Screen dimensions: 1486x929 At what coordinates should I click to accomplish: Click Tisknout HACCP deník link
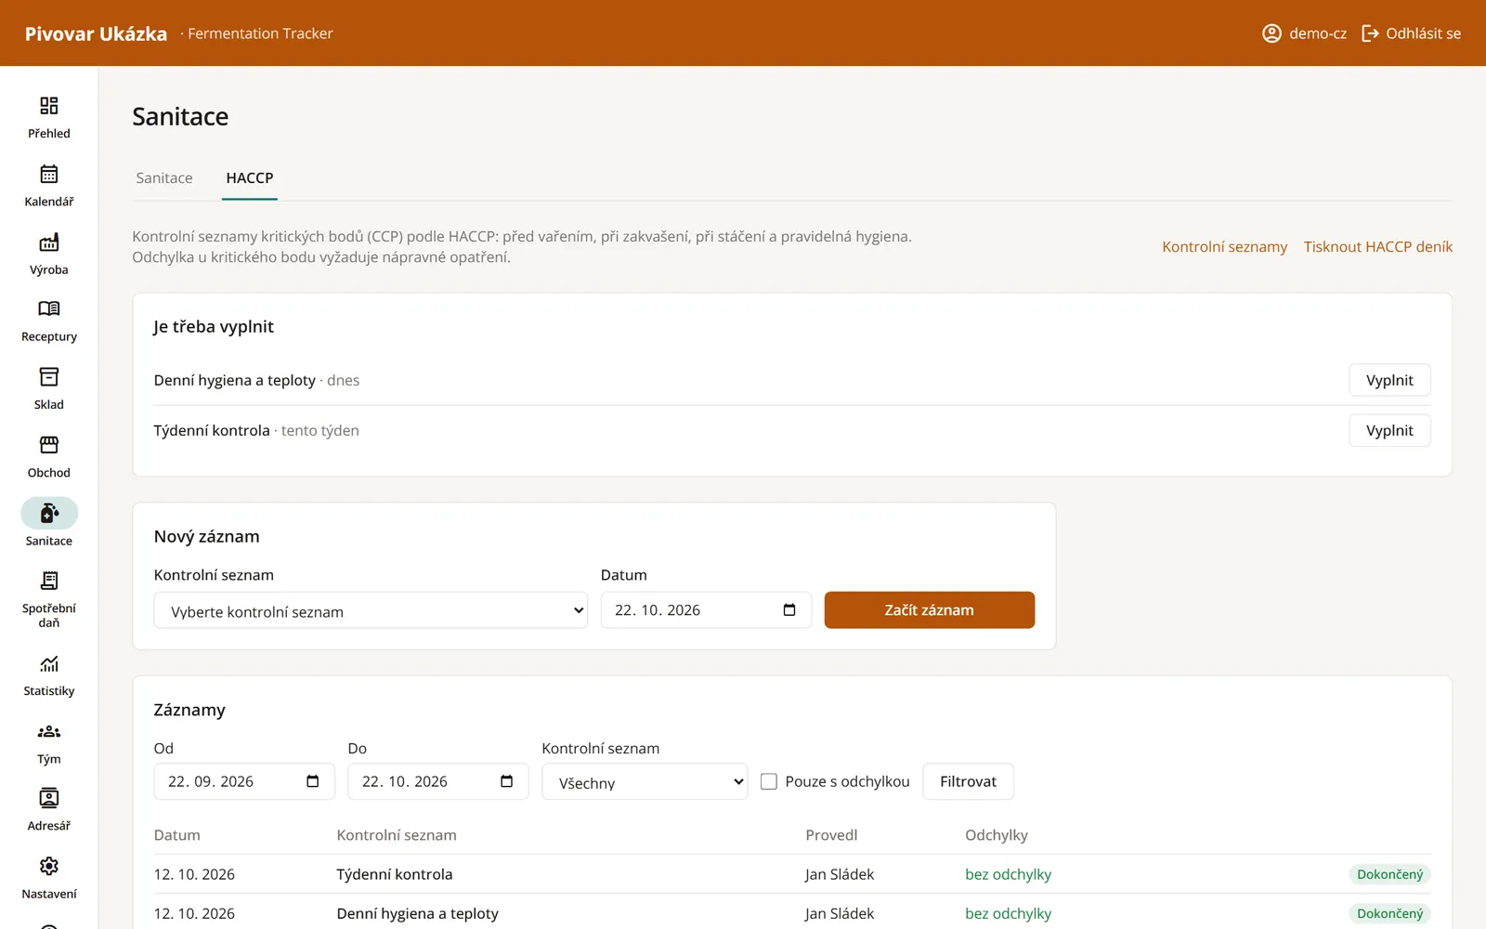click(1378, 247)
